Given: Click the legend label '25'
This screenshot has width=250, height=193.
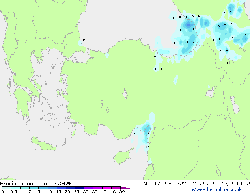Looking at the screenshot, I should point(76,191).
